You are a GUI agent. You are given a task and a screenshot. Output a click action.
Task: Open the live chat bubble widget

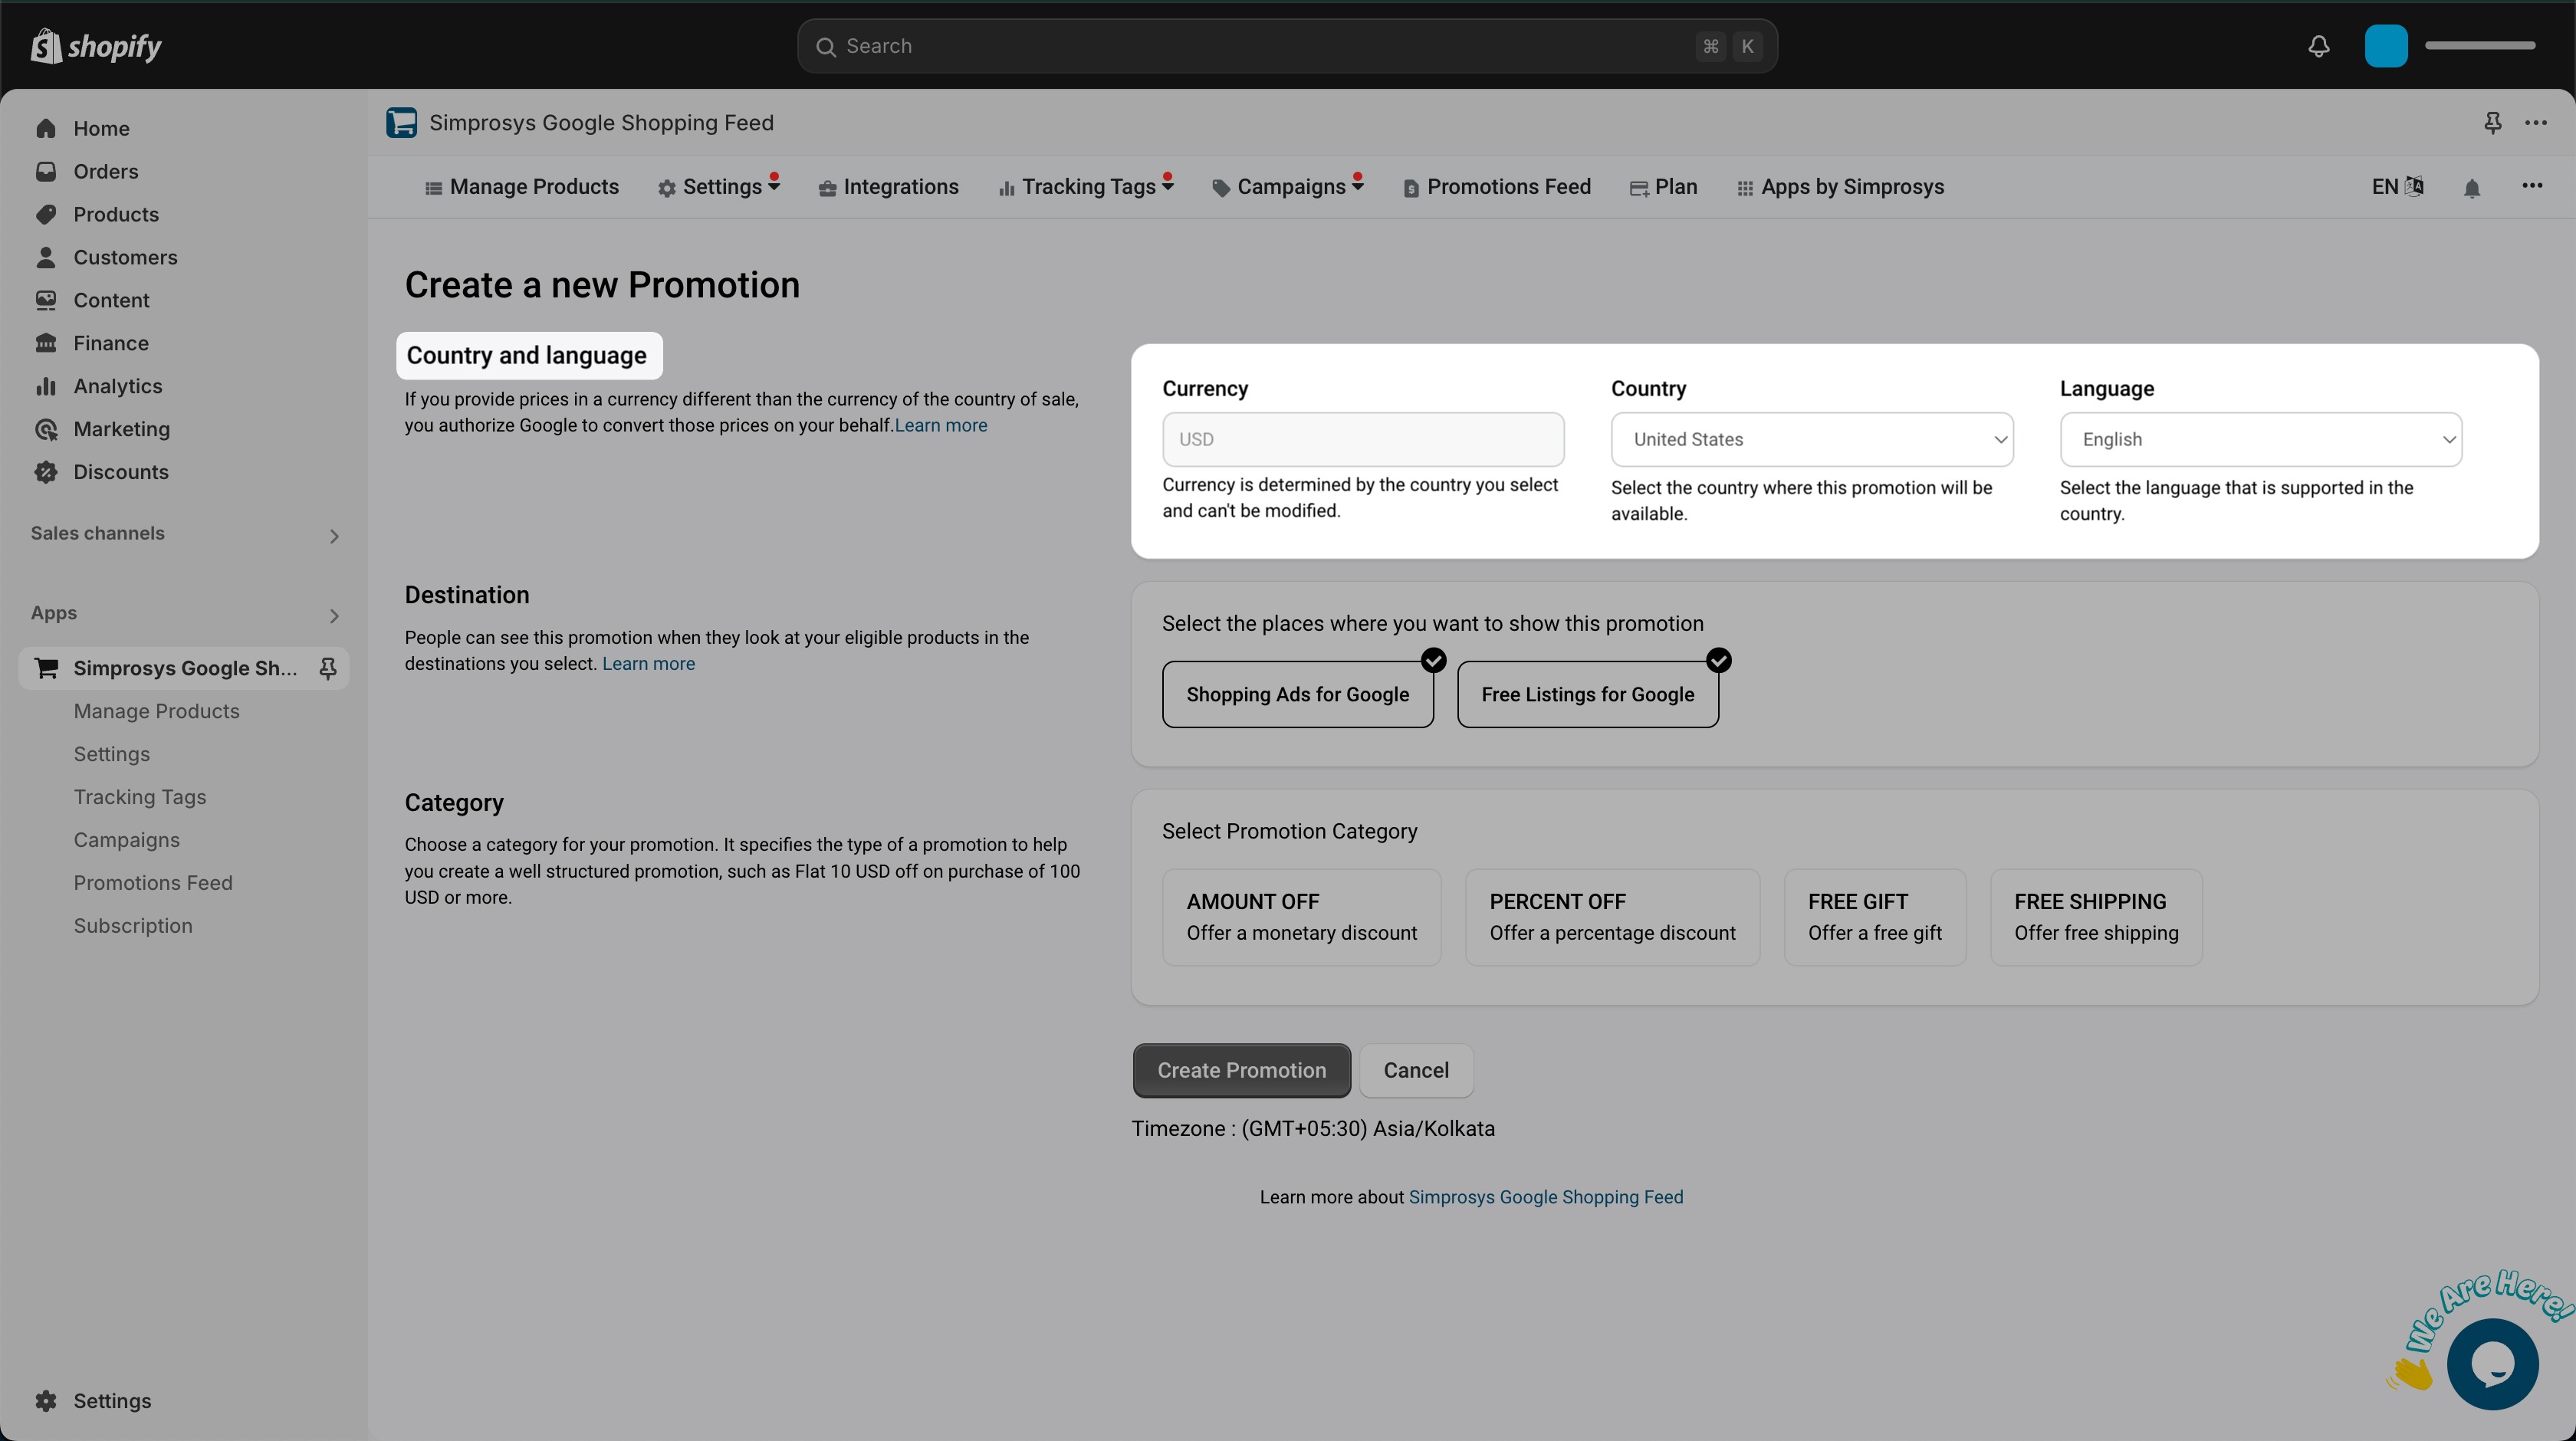(x=2492, y=1364)
